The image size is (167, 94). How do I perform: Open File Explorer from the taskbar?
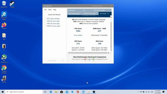click(x=56, y=92)
